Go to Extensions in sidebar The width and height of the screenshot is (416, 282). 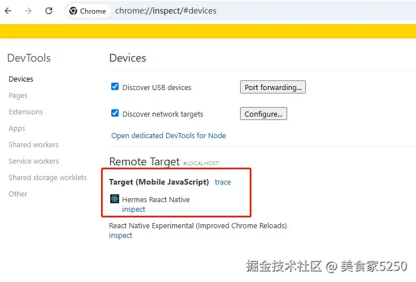tap(26, 112)
